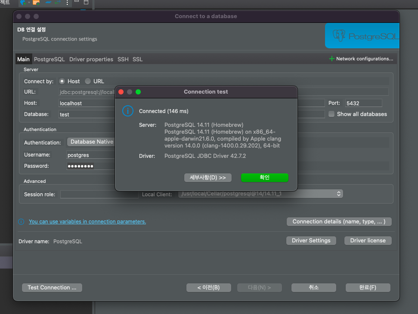Click the Port field showing 5432
The width and height of the screenshot is (418, 314).
364,103
